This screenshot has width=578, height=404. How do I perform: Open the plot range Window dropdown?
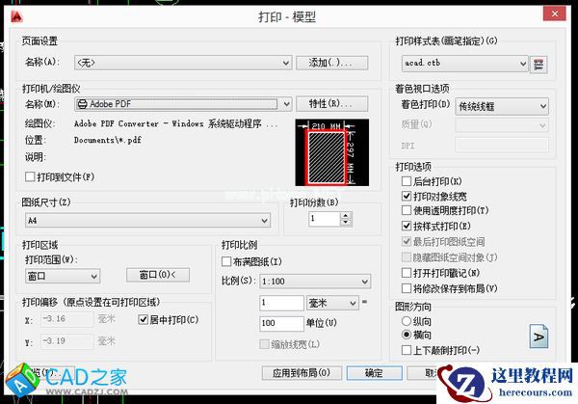coord(63,276)
